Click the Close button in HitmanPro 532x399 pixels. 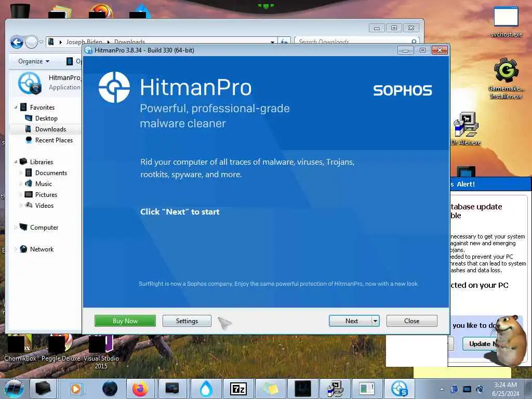(x=411, y=321)
